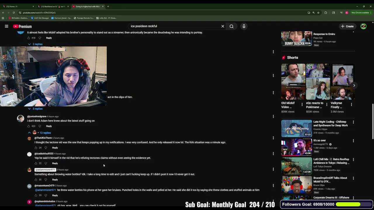Open a new browser tab

108,6
